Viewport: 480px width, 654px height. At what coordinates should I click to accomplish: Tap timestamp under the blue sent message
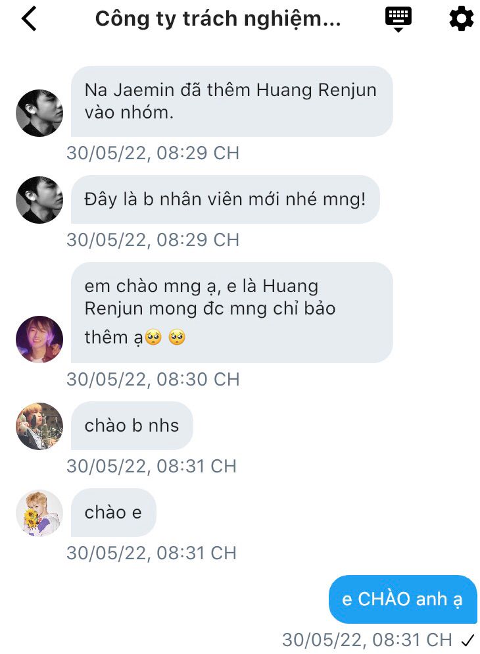tap(367, 640)
